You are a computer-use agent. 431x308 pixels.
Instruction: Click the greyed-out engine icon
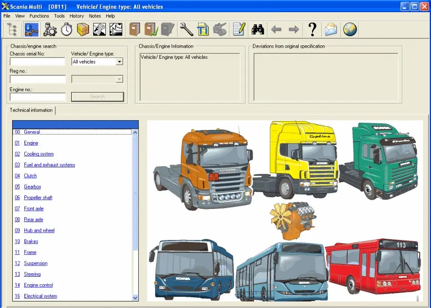220,29
